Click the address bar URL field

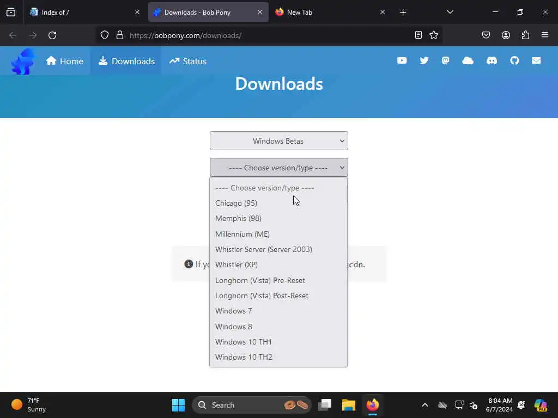pyautogui.click(x=269, y=35)
